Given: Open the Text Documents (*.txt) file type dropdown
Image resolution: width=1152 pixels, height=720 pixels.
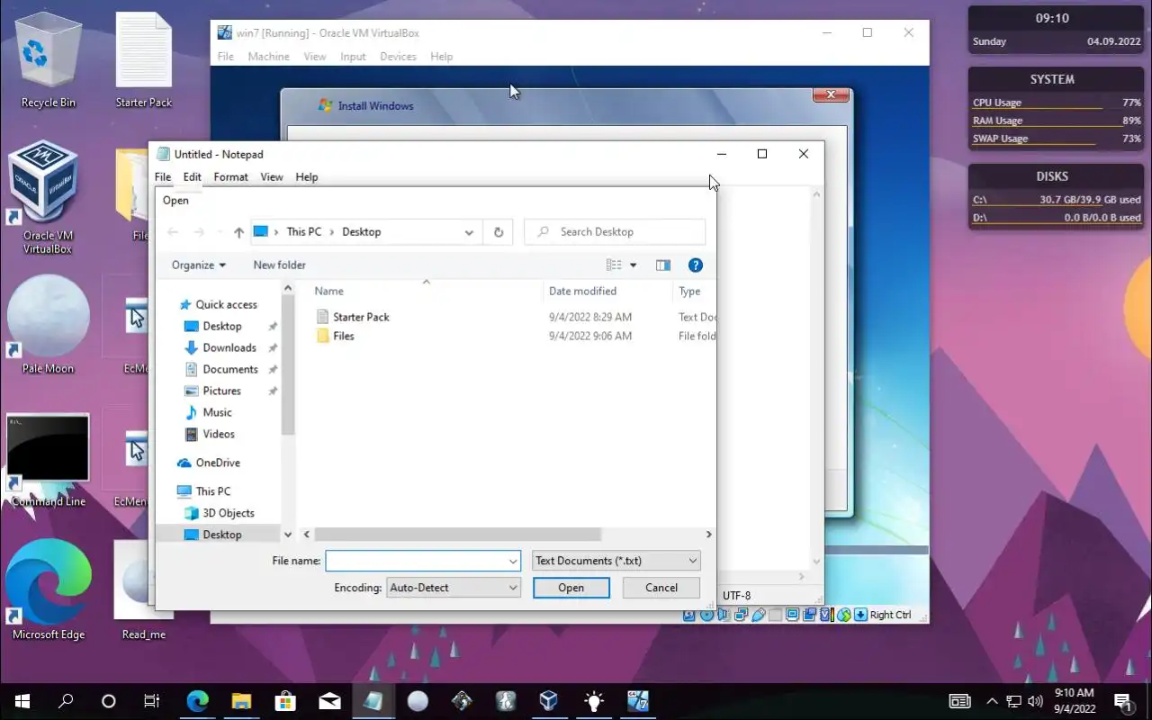Looking at the screenshot, I should [616, 561].
